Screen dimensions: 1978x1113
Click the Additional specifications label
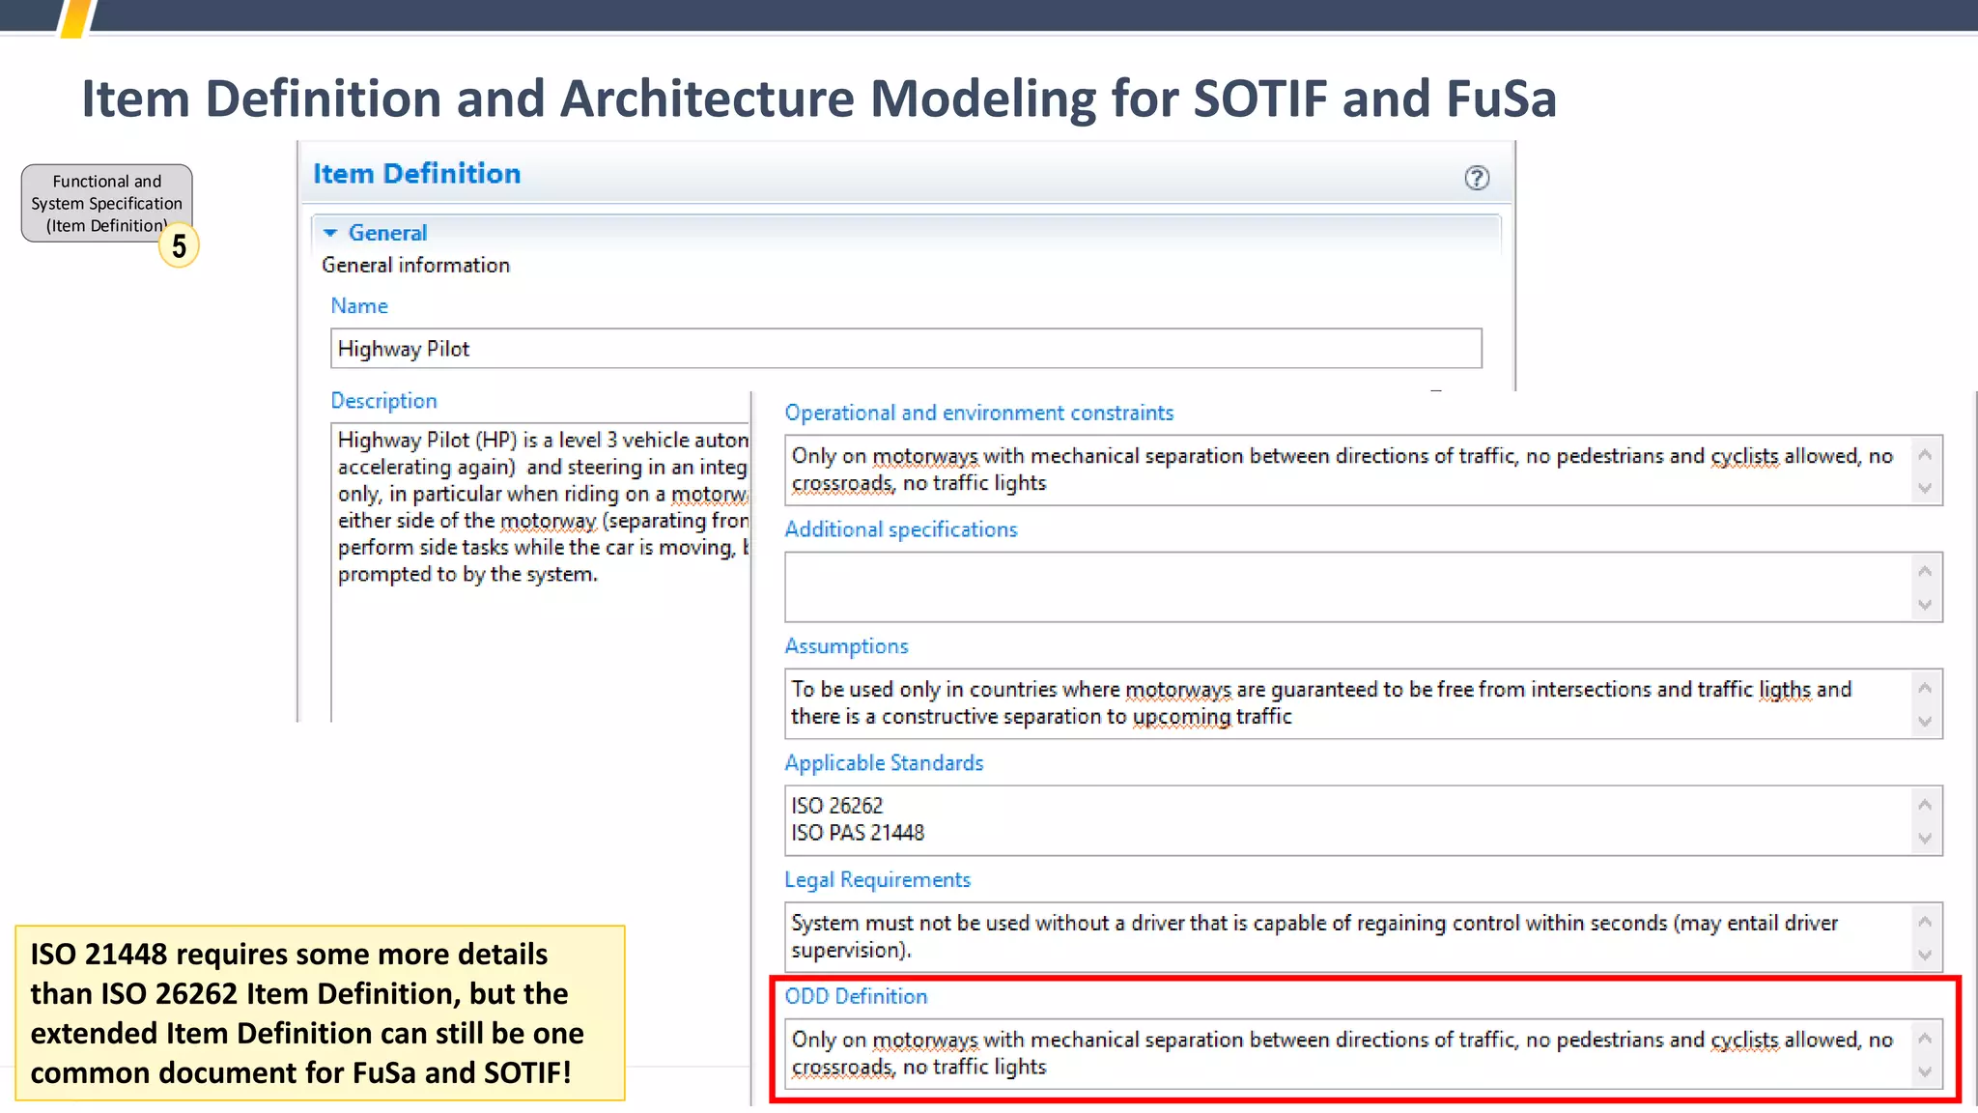pyautogui.click(x=901, y=529)
